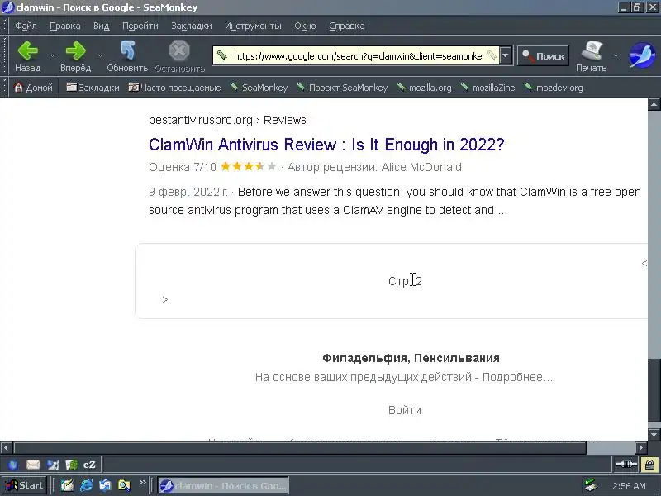Image resolution: width=661 pixels, height=496 pixels.
Task: Open Mail from component bar envelope icon
Action: click(x=33, y=465)
